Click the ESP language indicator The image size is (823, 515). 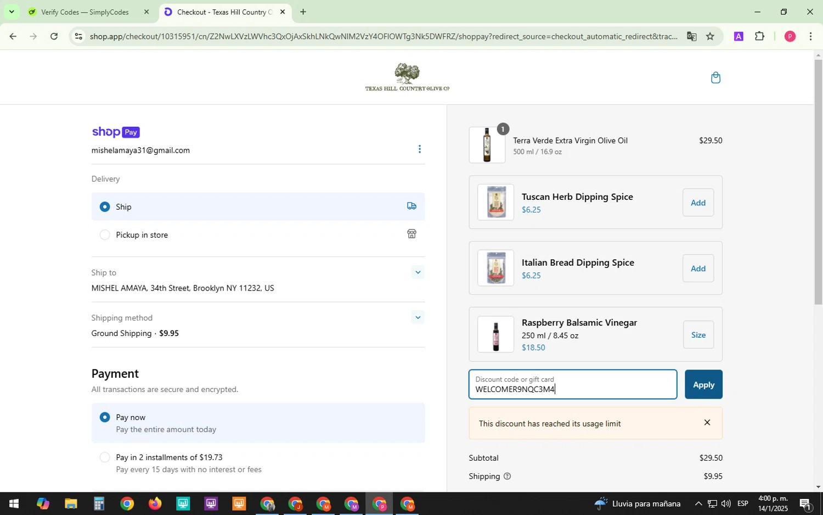click(x=743, y=503)
